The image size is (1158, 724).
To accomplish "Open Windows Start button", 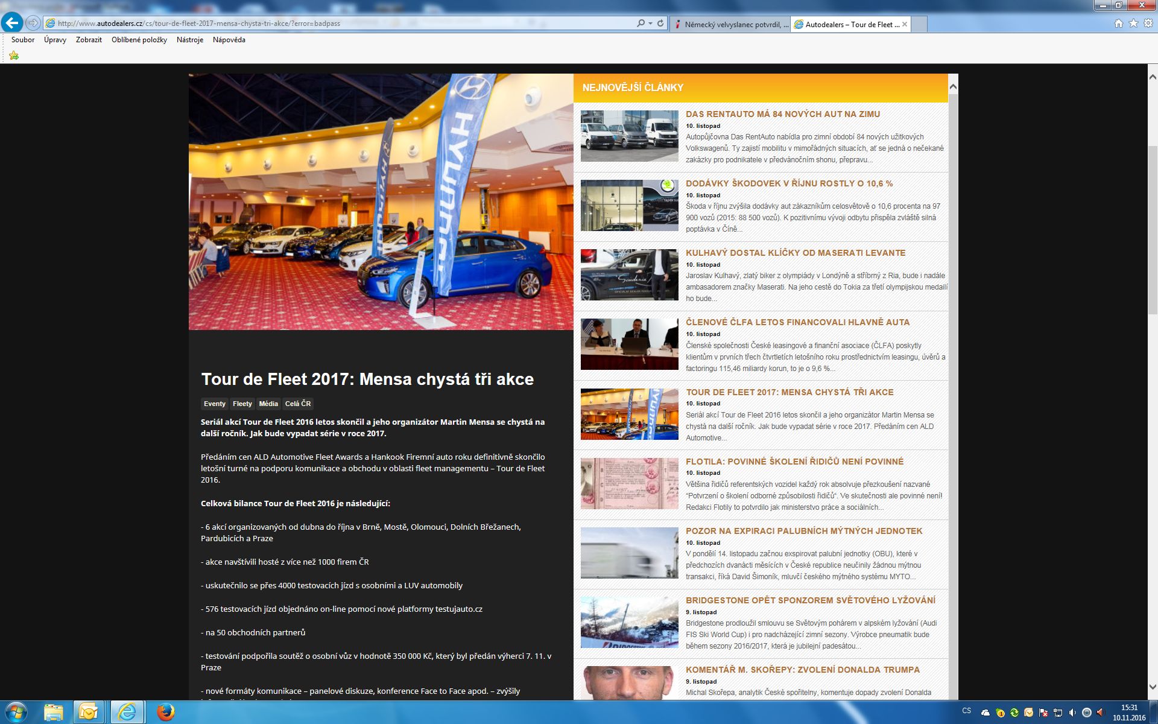I will (x=16, y=713).
